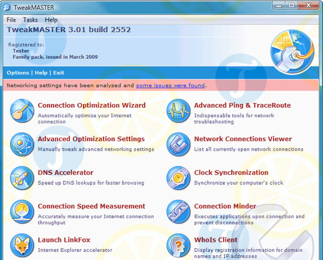Click 'Automatically optimize your Internet connection' text
This screenshot has width=323, height=260.
(x=85, y=118)
